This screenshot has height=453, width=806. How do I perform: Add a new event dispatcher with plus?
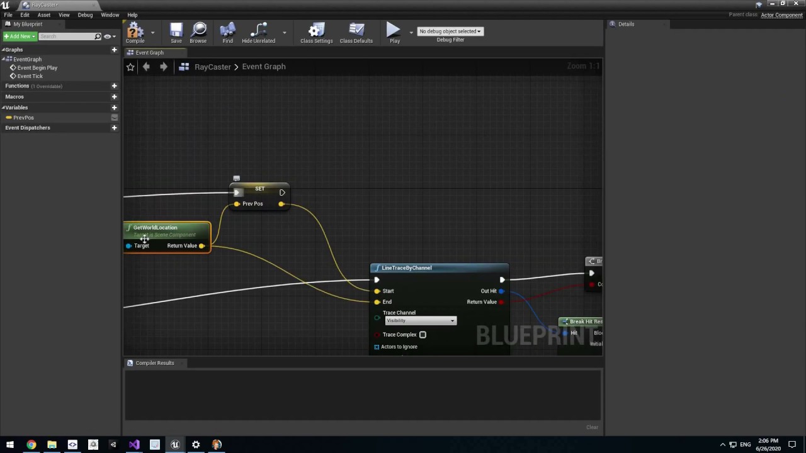click(x=114, y=128)
